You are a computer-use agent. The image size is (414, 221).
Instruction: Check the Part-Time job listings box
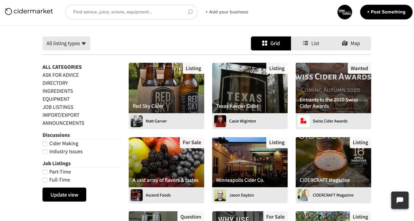[45, 172]
